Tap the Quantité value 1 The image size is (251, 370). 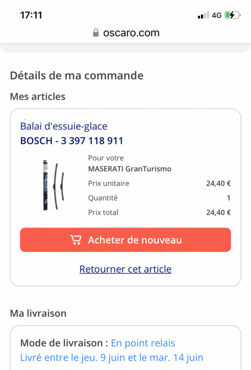(x=229, y=198)
